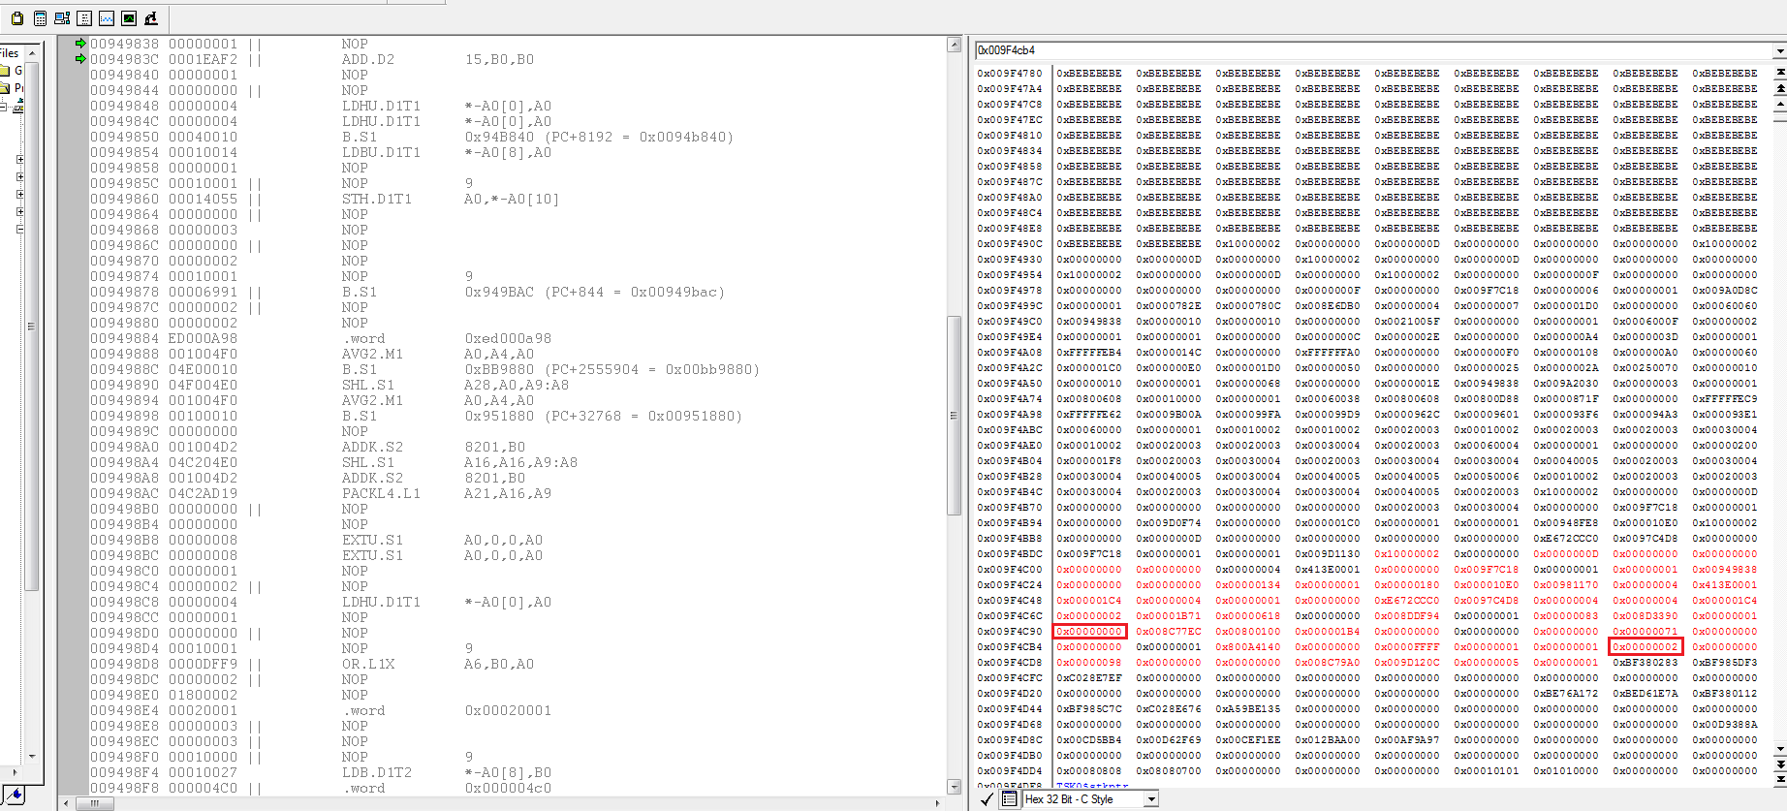Image resolution: width=1787 pixels, height=811 pixels.
Task: Click the green arrow at address 00949838
Action: click(81, 44)
